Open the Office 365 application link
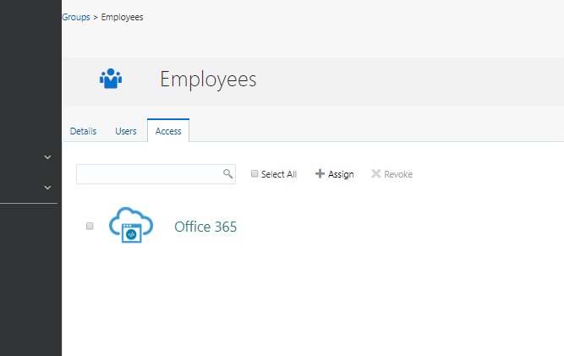This screenshot has width=564, height=356. point(205,227)
